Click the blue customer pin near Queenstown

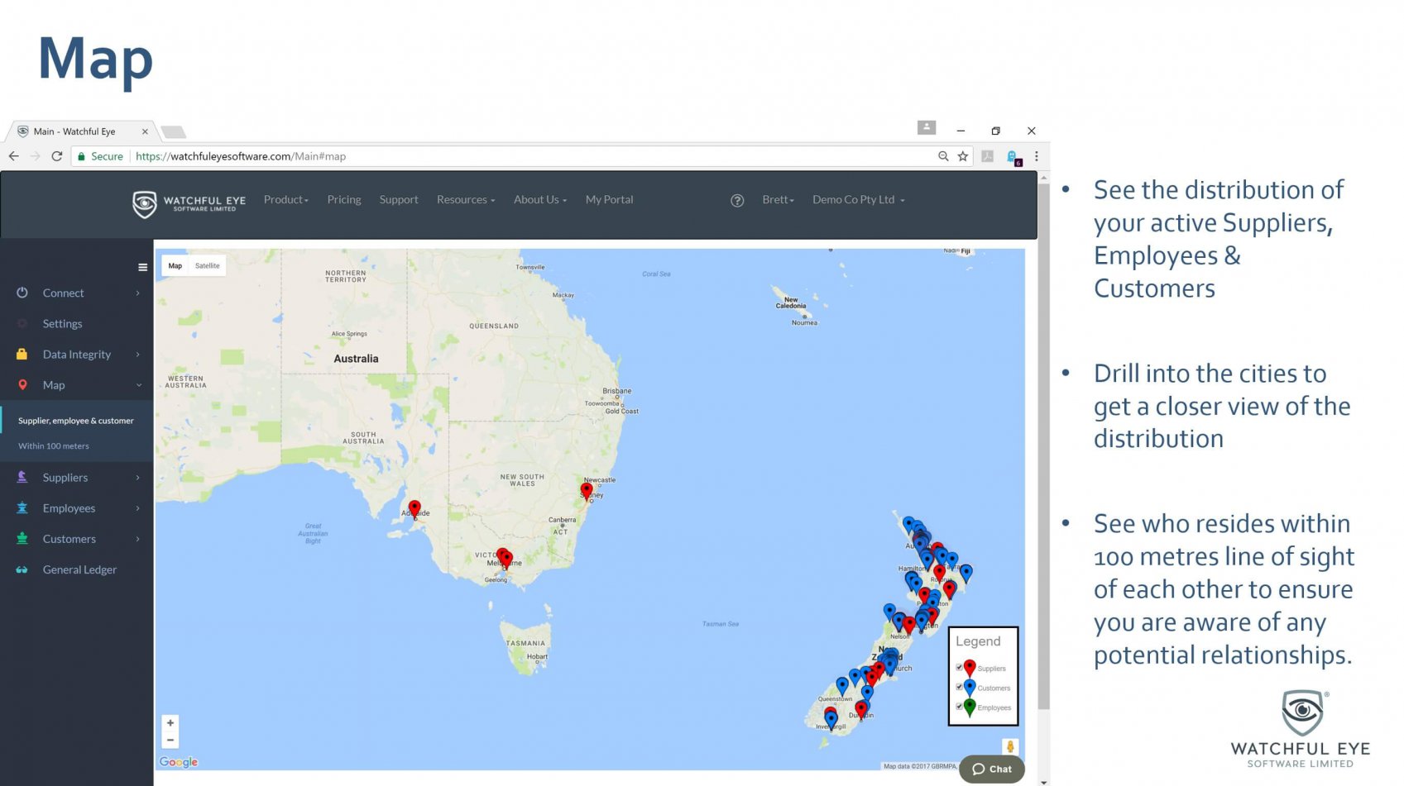coord(842,685)
